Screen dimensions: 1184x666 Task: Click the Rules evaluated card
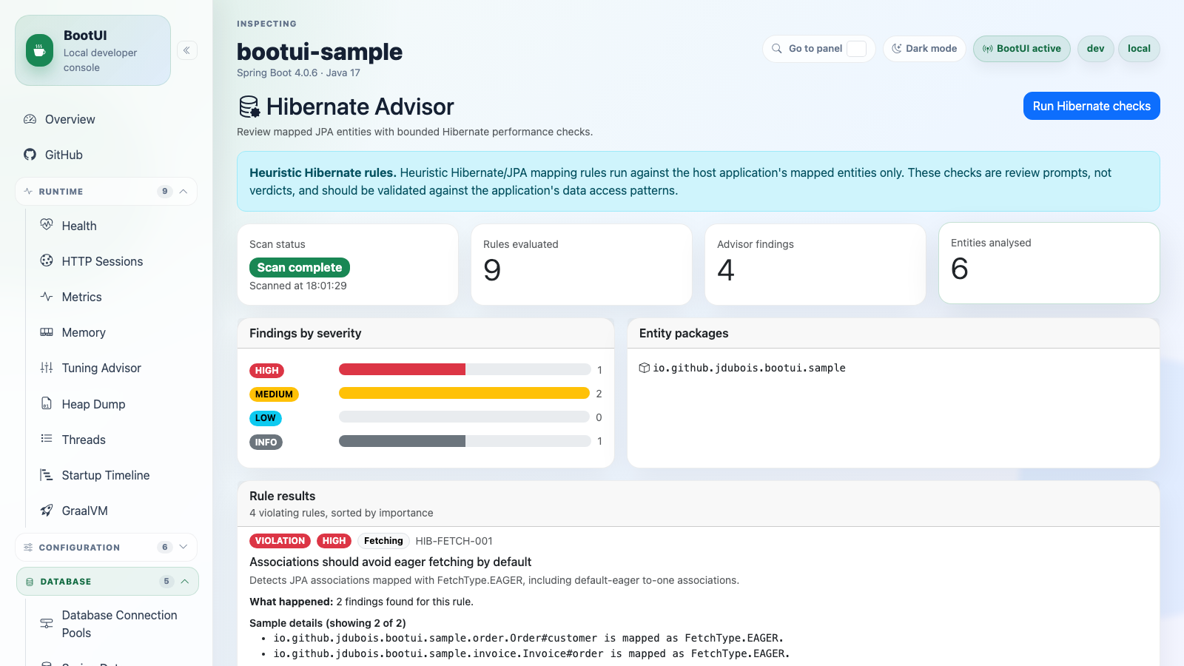pyautogui.click(x=581, y=264)
